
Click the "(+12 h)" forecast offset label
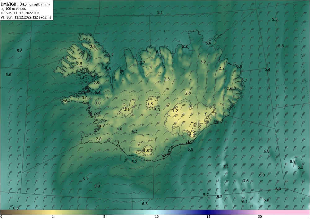point(45,17)
